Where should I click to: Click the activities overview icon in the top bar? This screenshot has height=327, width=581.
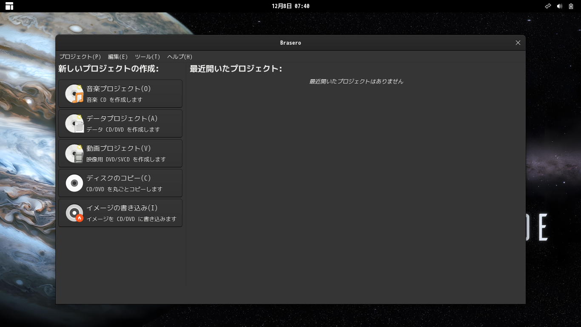coord(9,6)
